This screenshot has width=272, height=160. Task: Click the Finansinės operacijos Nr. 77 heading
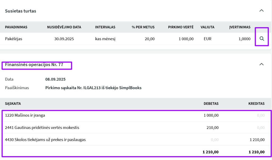(x=34, y=64)
